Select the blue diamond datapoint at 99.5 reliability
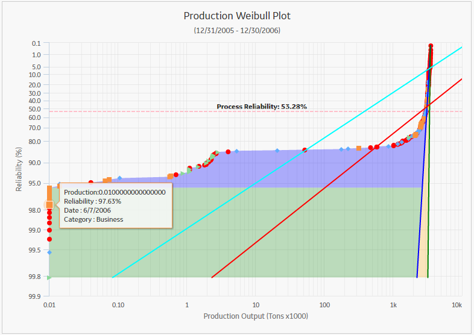The height and width of the screenshot is (335, 474). [49, 252]
